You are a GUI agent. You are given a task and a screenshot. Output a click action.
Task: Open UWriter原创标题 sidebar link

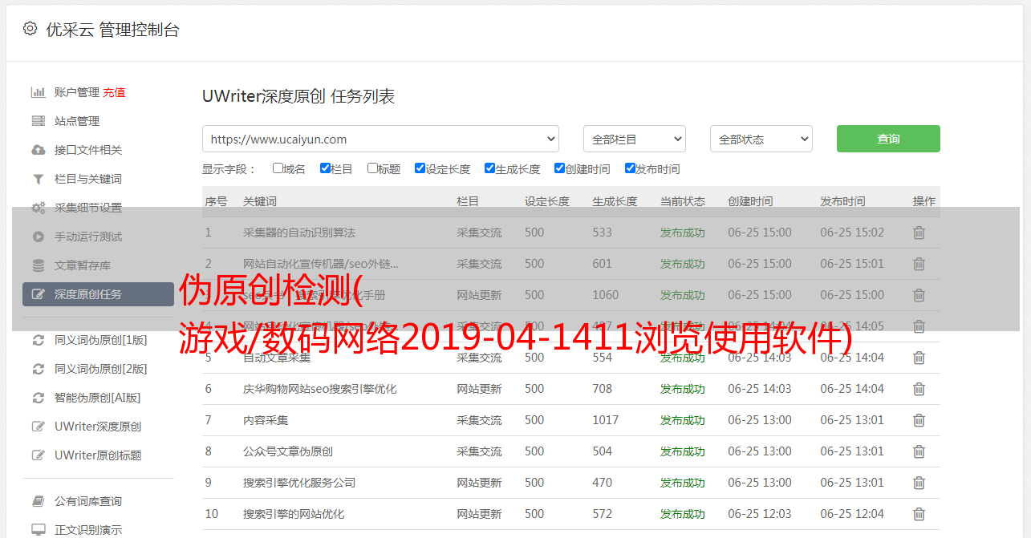tap(98, 455)
